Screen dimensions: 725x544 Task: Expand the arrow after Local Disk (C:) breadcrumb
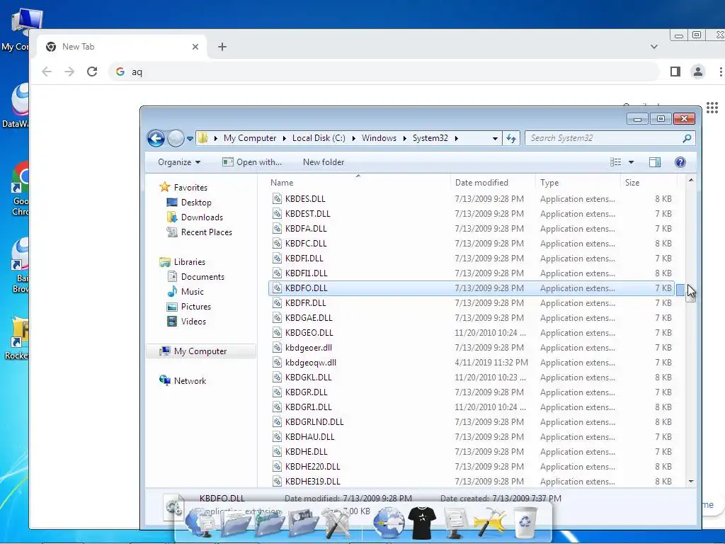[354, 138]
